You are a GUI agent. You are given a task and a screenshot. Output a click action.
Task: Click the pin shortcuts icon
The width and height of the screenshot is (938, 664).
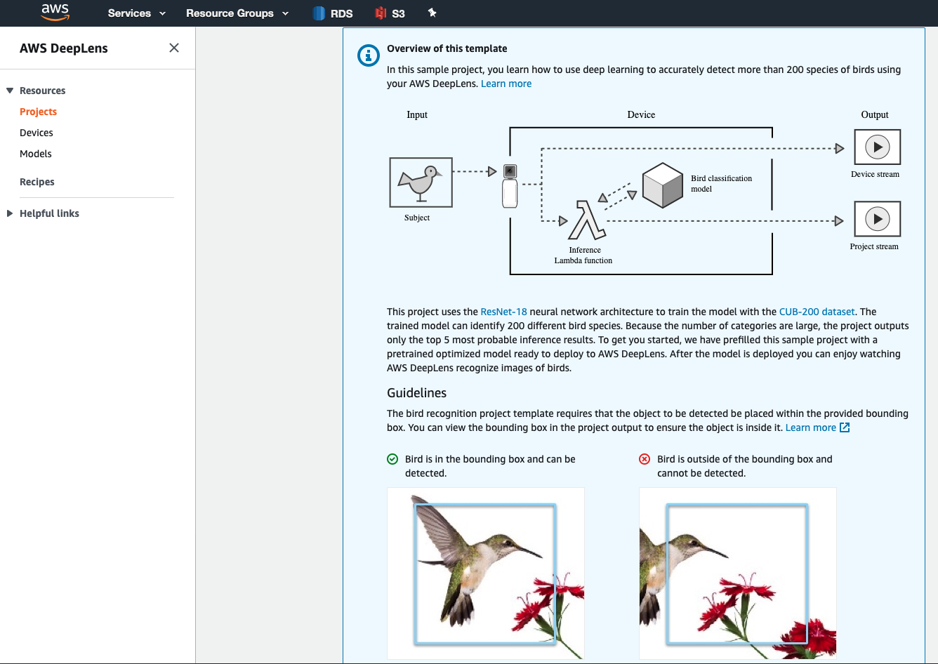(x=432, y=13)
